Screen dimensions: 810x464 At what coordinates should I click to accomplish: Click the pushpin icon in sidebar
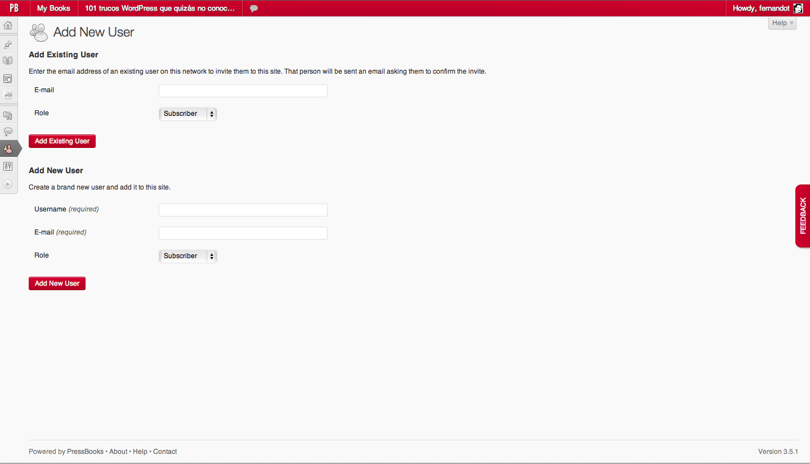8,44
